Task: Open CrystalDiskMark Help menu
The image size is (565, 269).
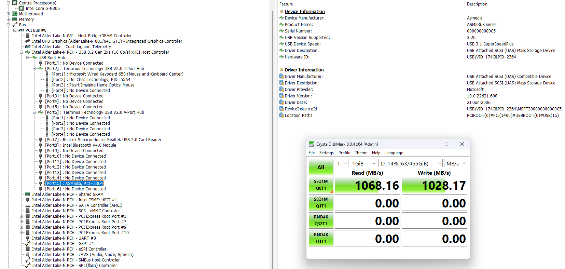Action: pyautogui.click(x=376, y=153)
